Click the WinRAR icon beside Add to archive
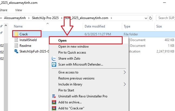 click(x=54, y=102)
